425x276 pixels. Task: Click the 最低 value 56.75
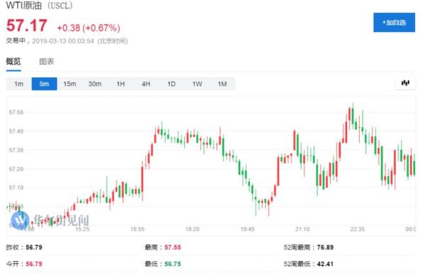tap(173, 264)
